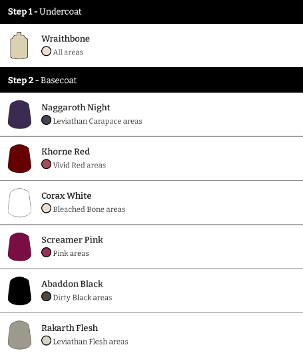Click the Pink areas color circle
Image resolution: width=303 pixels, height=355 pixels.
(46, 252)
